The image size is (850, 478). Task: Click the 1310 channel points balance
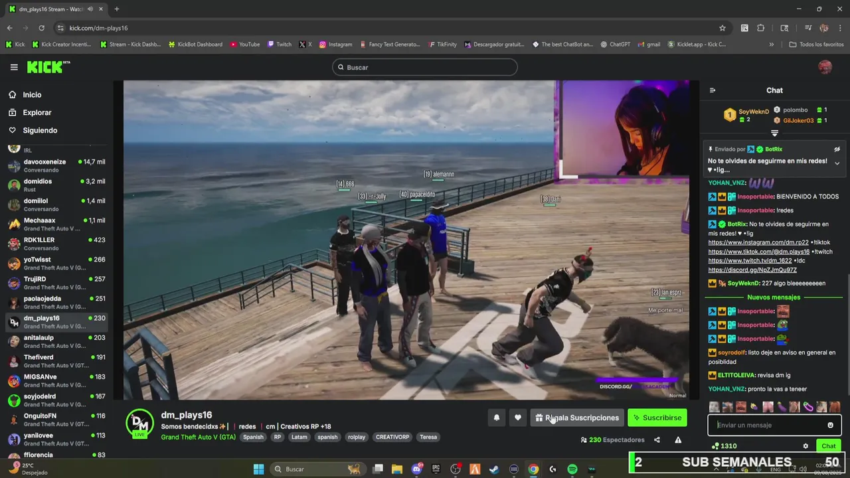click(724, 446)
